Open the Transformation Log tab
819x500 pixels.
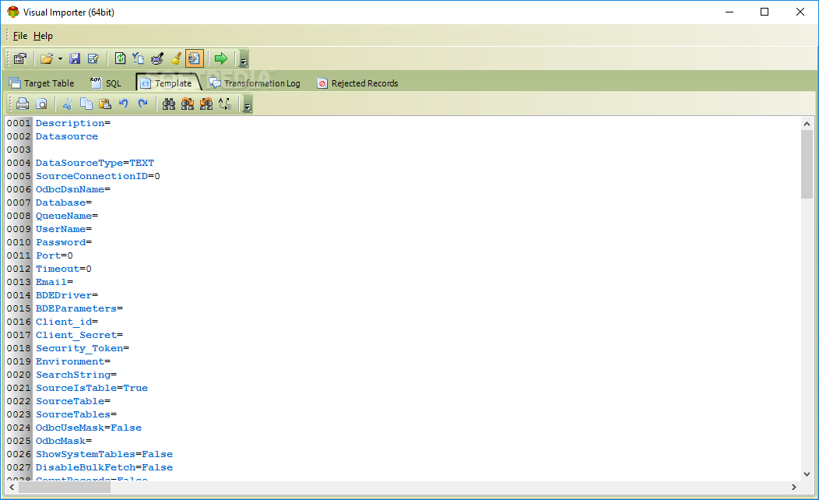point(255,83)
